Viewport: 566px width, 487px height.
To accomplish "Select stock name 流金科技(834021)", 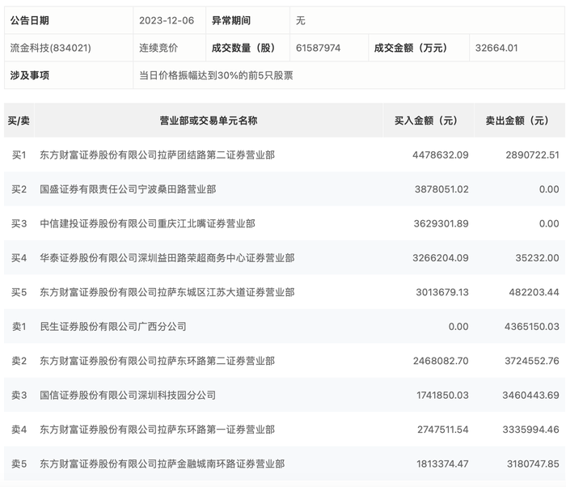I will (x=50, y=48).
